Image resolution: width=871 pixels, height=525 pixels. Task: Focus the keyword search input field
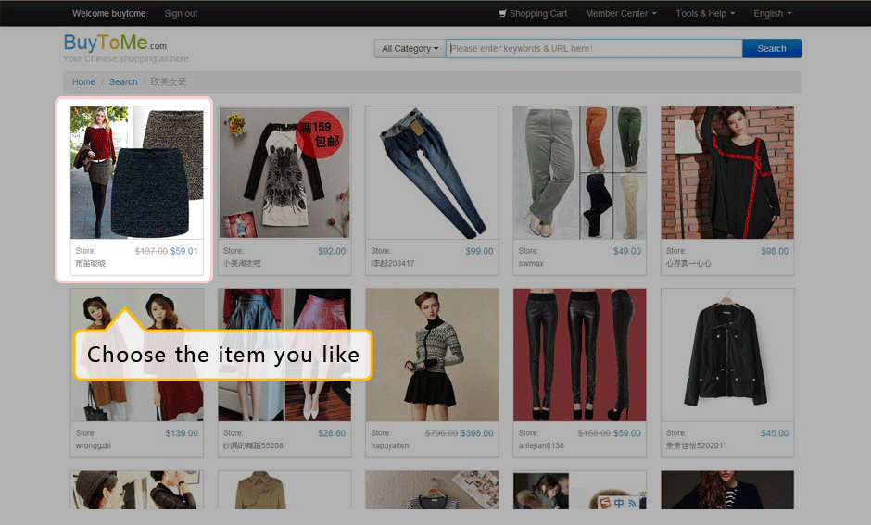[593, 49]
